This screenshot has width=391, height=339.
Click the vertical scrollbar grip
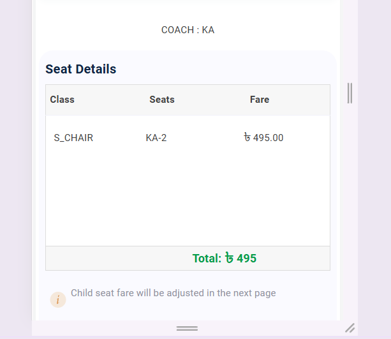350,93
